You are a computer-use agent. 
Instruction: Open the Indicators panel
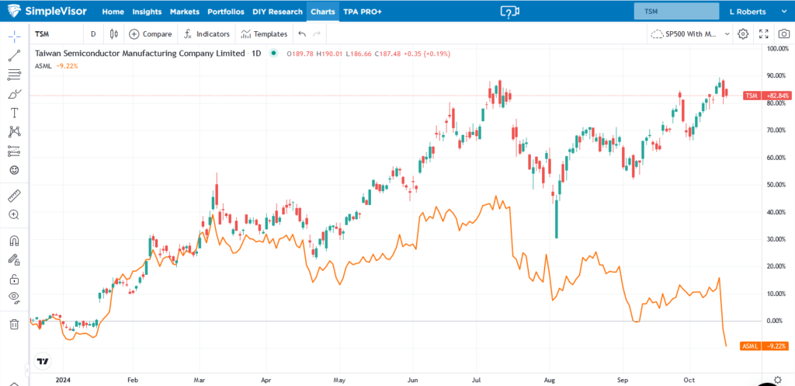pyautogui.click(x=207, y=34)
